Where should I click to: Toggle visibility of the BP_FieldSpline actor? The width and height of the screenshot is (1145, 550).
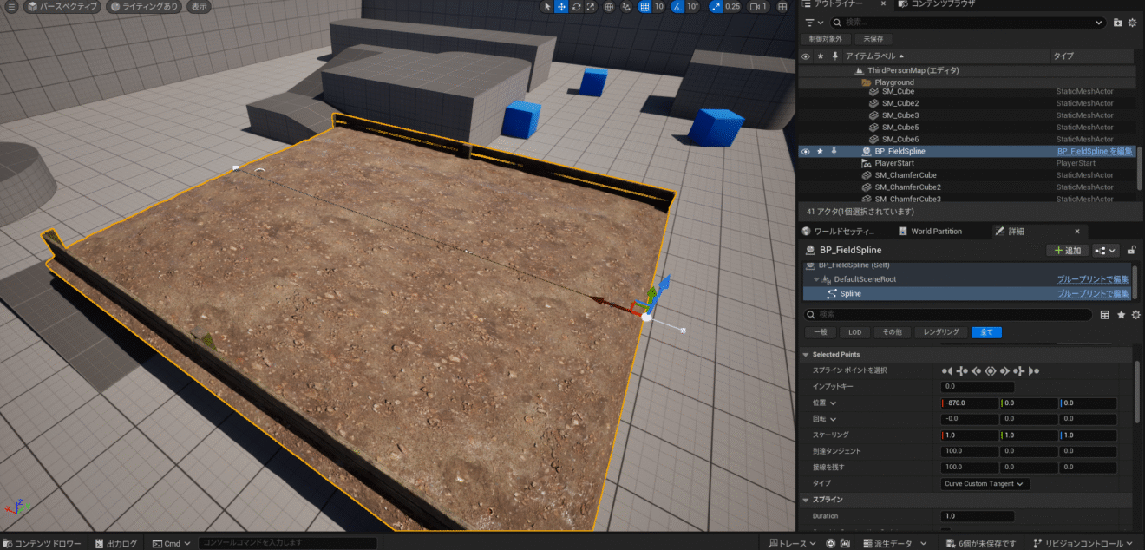pos(806,151)
